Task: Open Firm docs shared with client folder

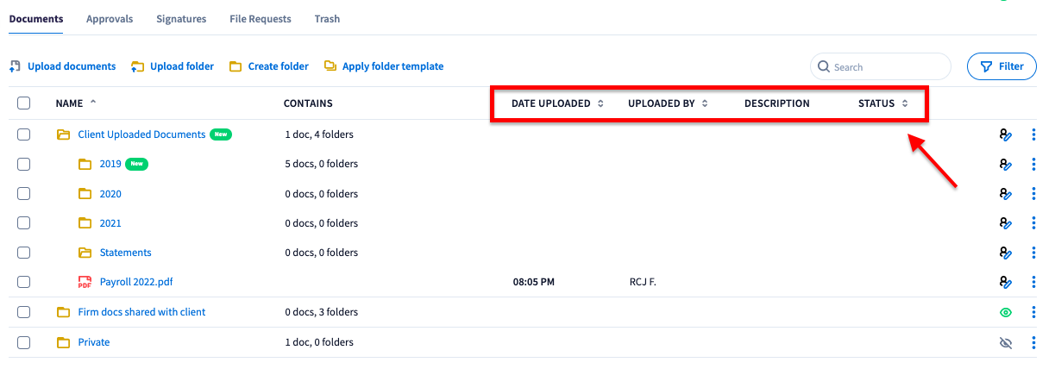Action: click(141, 312)
